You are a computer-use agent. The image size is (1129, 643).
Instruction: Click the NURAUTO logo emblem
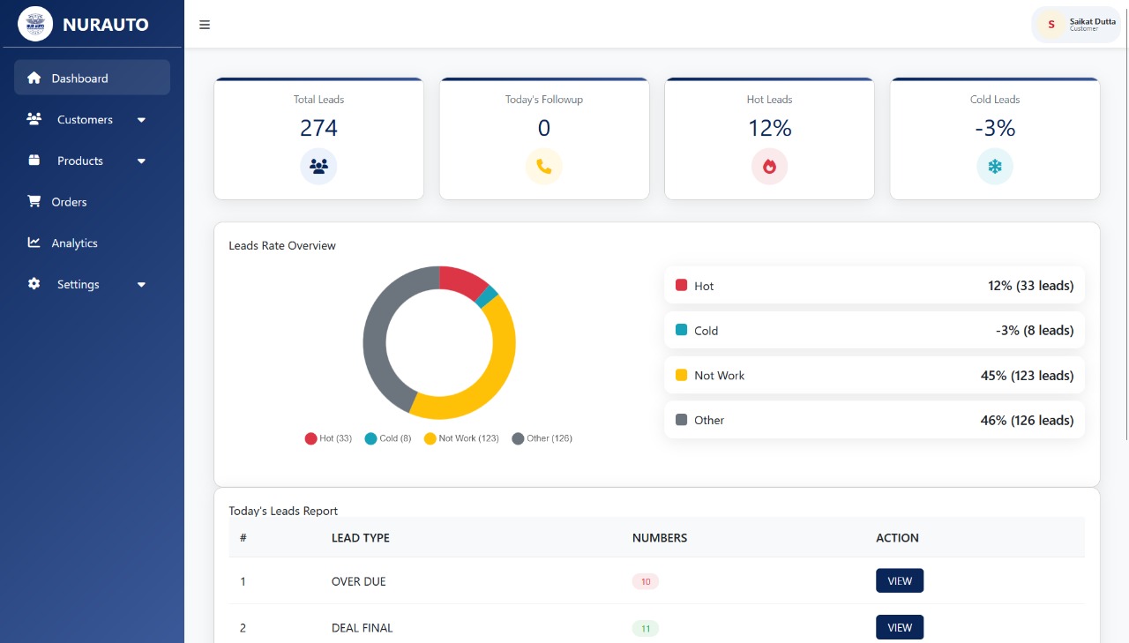pos(35,24)
